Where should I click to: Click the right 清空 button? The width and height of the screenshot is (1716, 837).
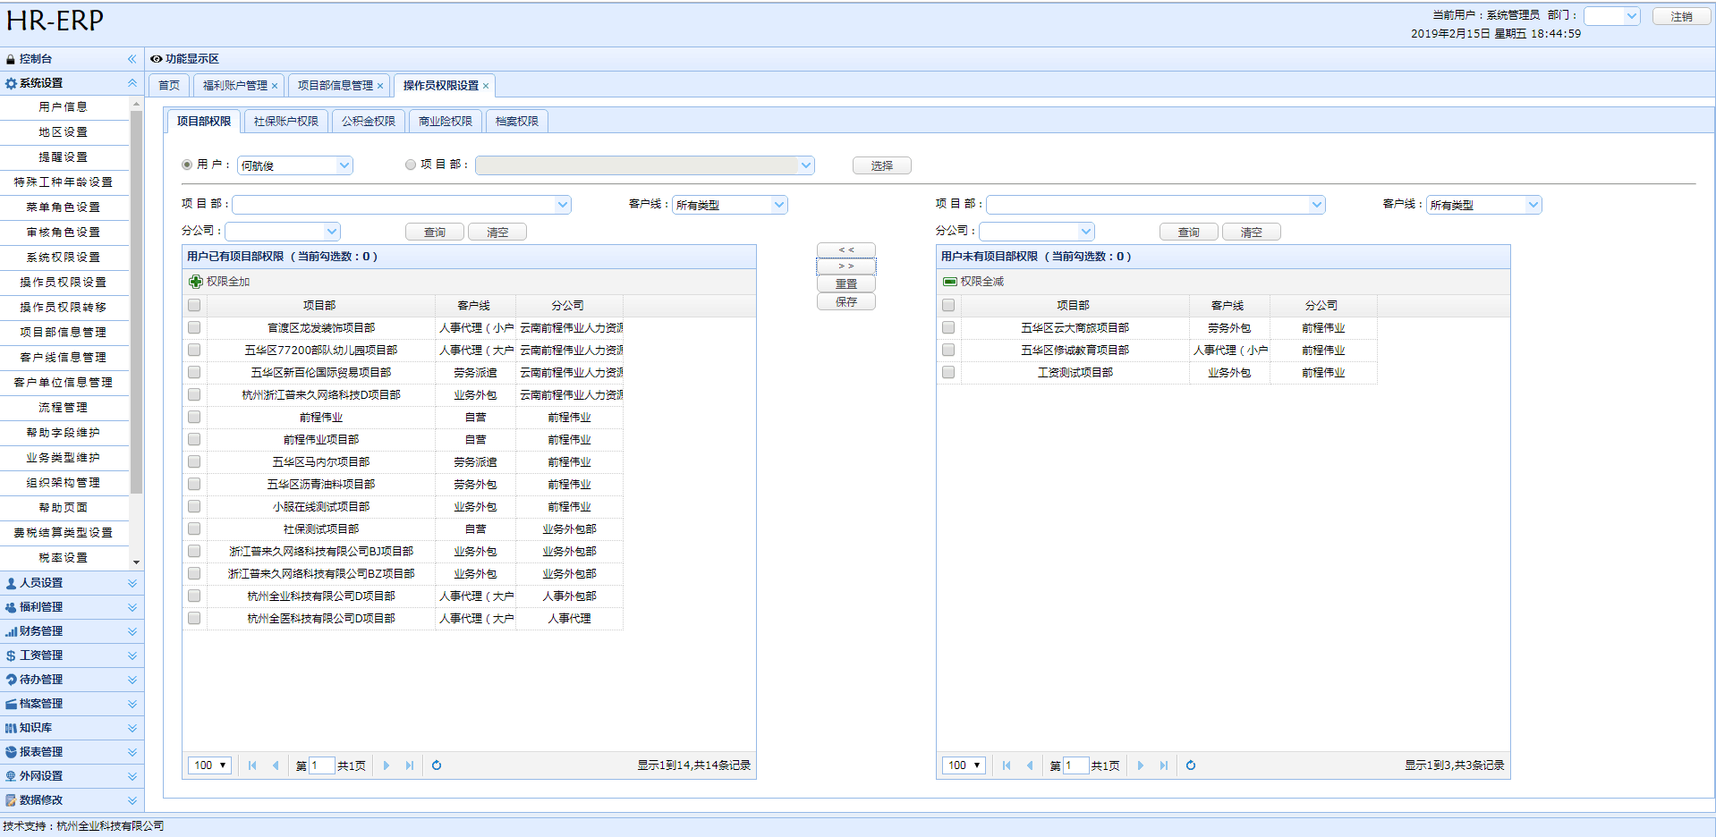point(1252,232)
